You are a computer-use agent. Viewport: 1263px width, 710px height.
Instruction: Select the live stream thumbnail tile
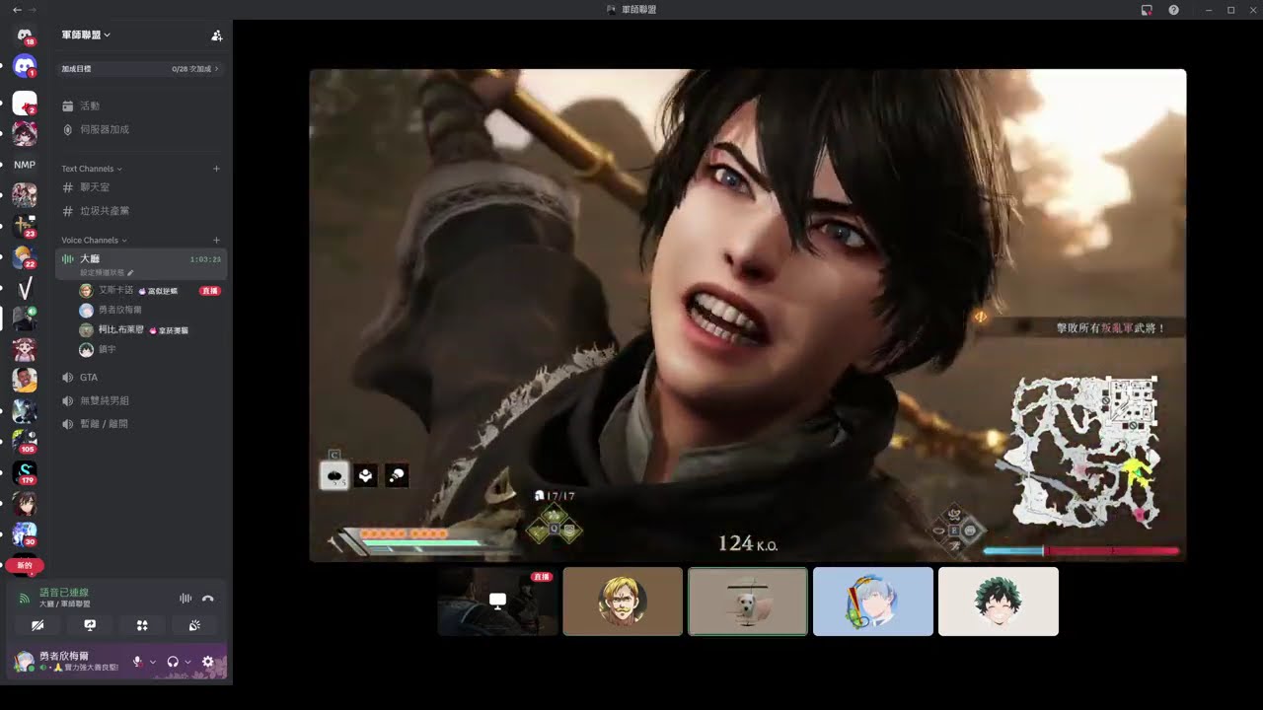pos(498,602)
